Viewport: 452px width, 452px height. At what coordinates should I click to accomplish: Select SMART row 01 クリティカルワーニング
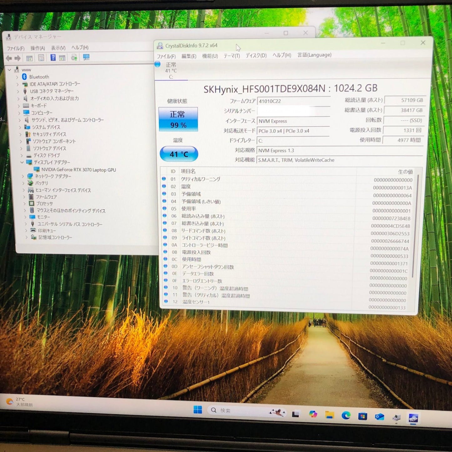tap(287, 179)
